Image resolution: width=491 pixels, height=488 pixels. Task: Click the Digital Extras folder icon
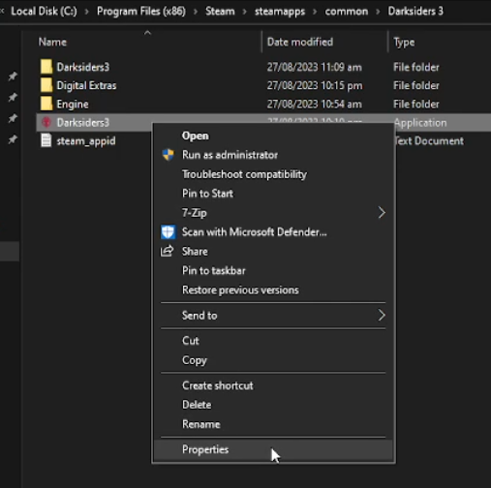46,85
